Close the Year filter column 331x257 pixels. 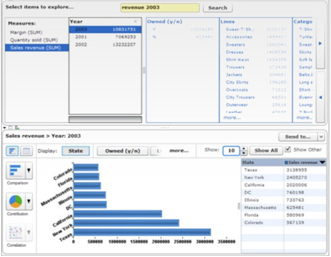[135, 22]
